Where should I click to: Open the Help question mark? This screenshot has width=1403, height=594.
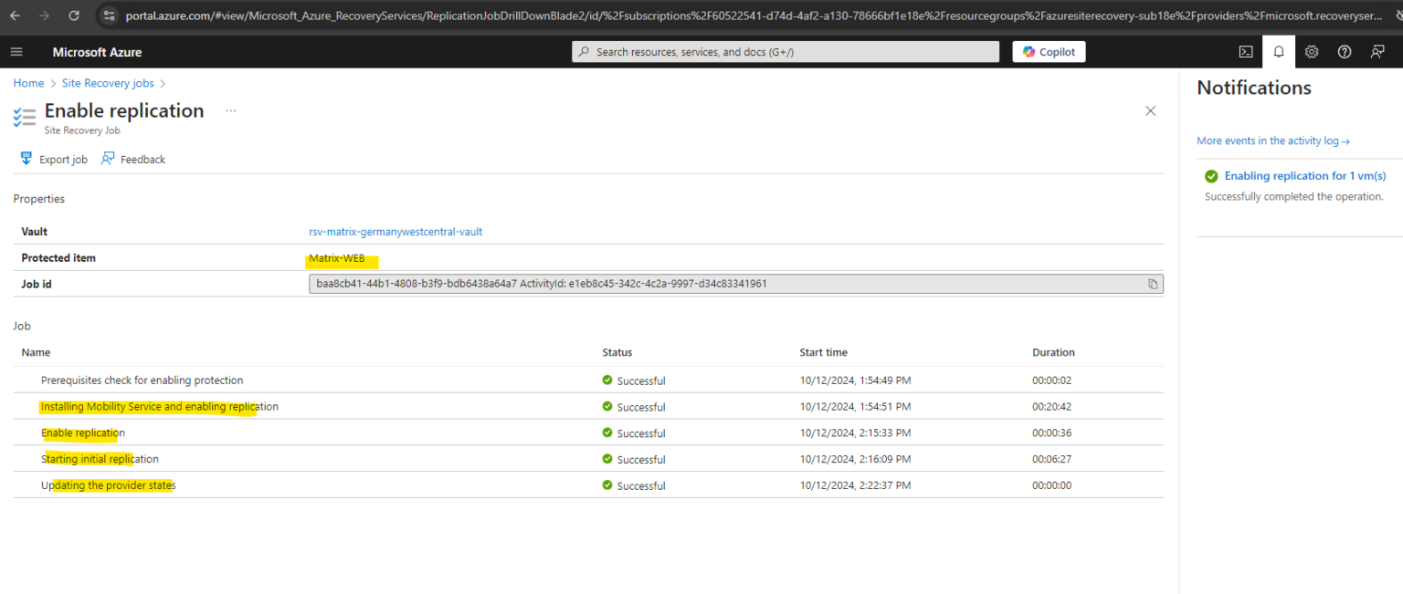click(x=1344, y=52)
